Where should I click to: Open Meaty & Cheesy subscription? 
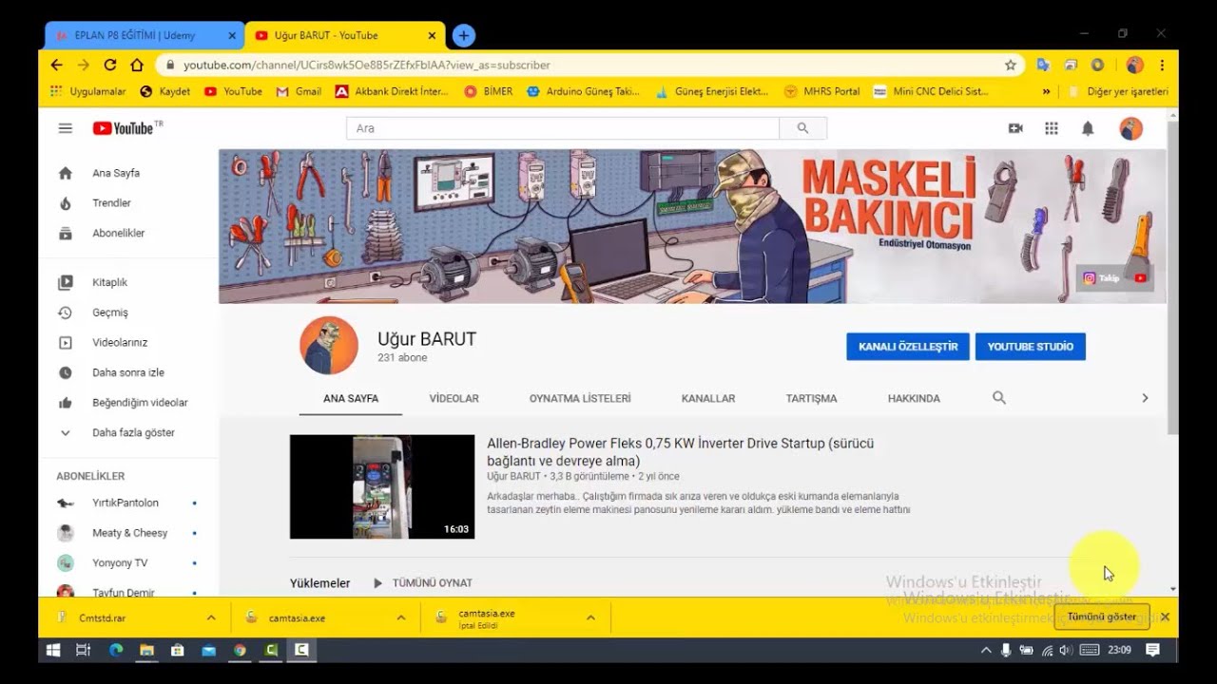(128, 533)
